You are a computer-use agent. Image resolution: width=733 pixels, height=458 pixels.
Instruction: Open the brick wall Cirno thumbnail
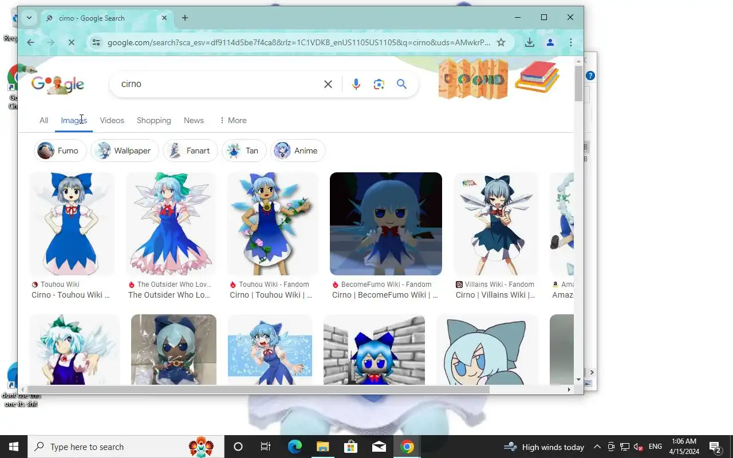pyautogui.click(x=374, y=349)
